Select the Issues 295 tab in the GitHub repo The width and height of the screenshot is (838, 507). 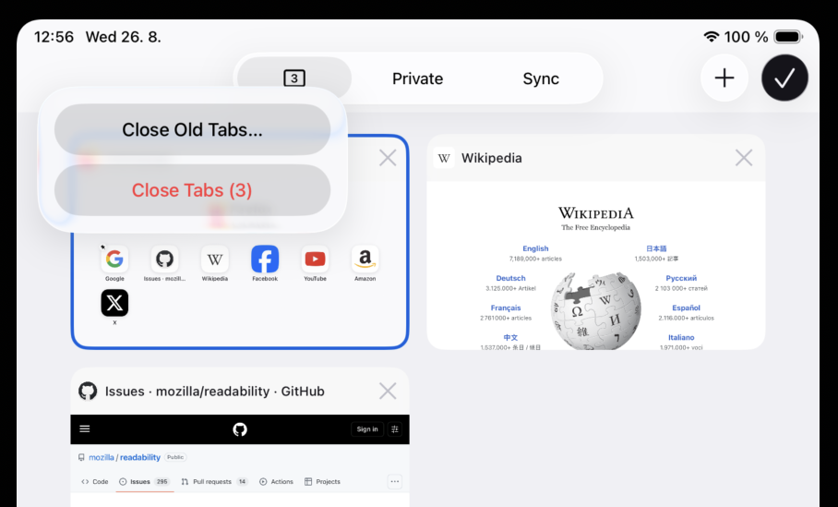click(x=144, y=481)
